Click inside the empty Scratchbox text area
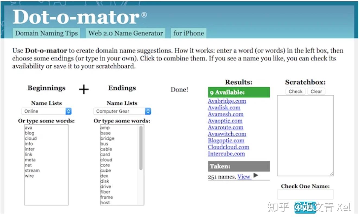The width and height of the screenshot is (360, 222). [x=305, y=136]
